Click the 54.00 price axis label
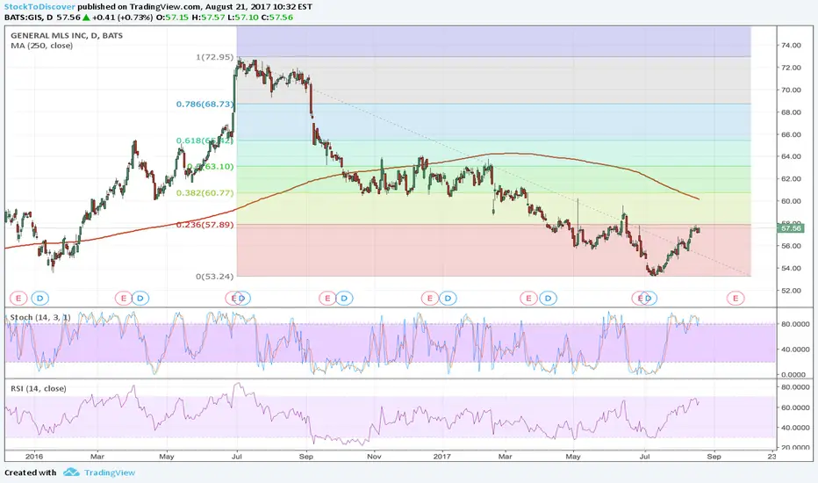Screen dimensions: 818x483 pyautogui.click(x=792, y=268)
